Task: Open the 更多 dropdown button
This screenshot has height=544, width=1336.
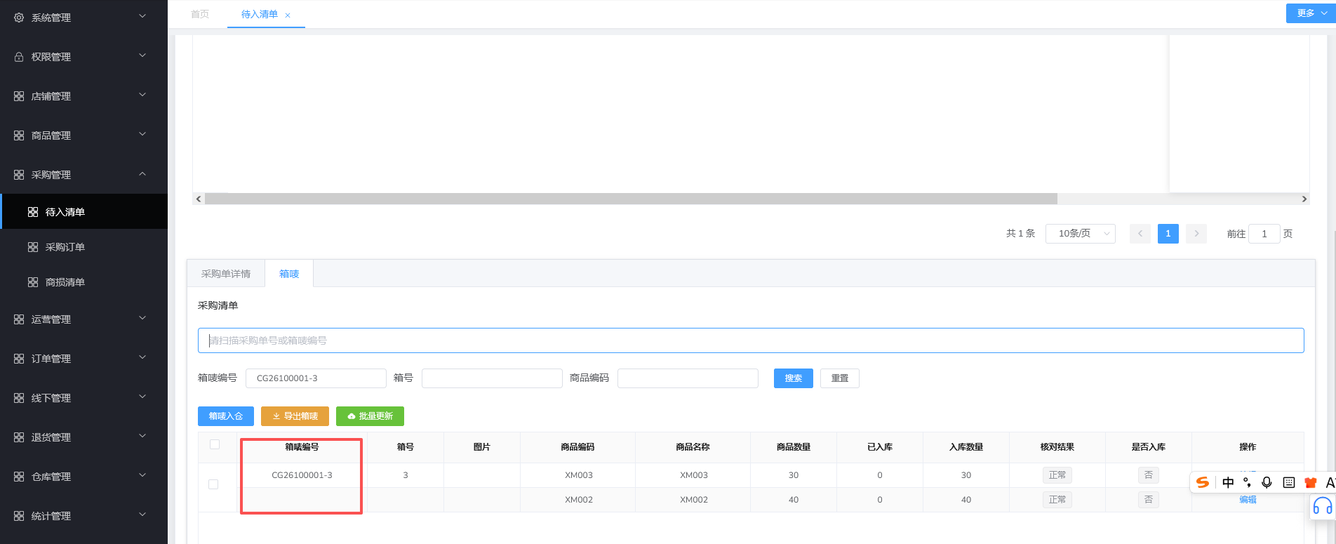Action: [1311, 13]
